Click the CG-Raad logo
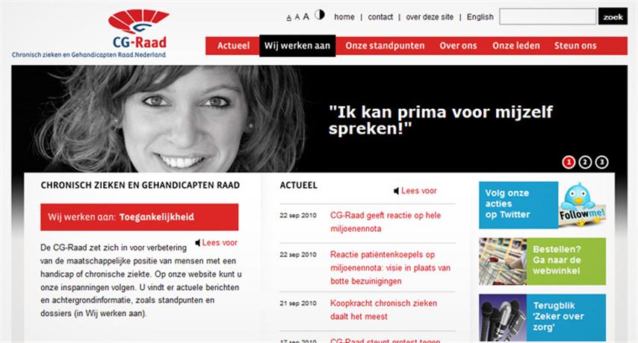The width and height of the screenshot is (638, 343). coord(89,34)
